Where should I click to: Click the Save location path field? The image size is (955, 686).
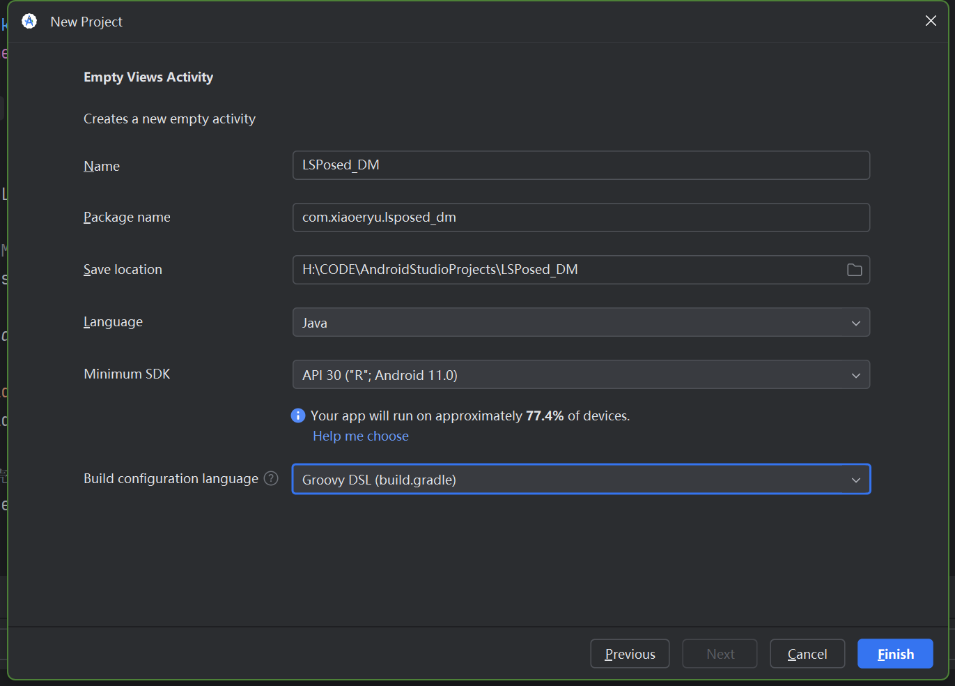pyautogui.click(x=564, y=270)
